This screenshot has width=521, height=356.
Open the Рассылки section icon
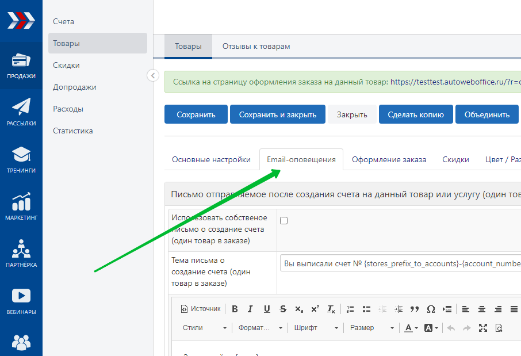pos(21,112)
